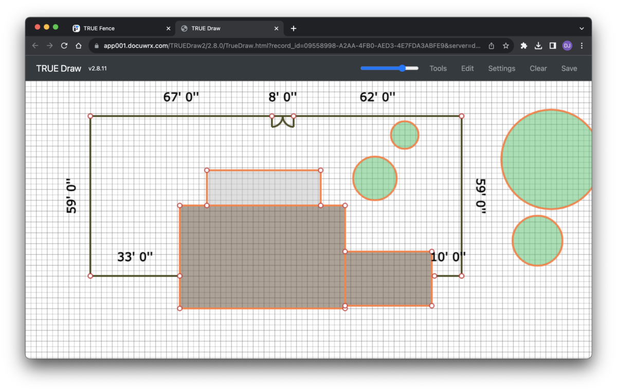Open the DJ profile avatar
This screenshot has width=617, height=392.
[x=567, y=46]
